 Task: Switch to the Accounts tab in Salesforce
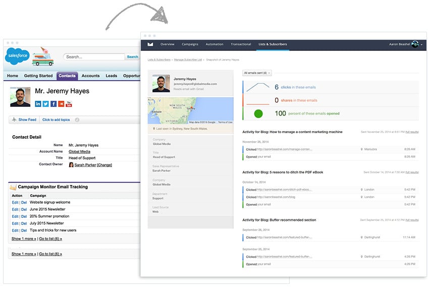click(x=90, y=76)
